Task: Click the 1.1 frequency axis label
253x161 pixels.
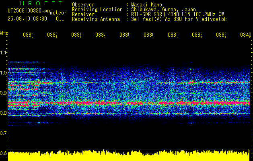Action: (x=3, y=53)
